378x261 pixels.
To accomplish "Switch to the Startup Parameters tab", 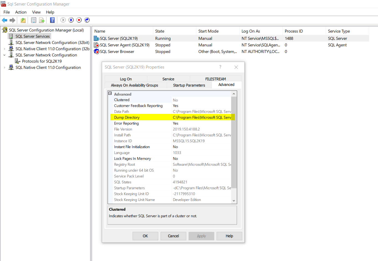I will point(189,85).
